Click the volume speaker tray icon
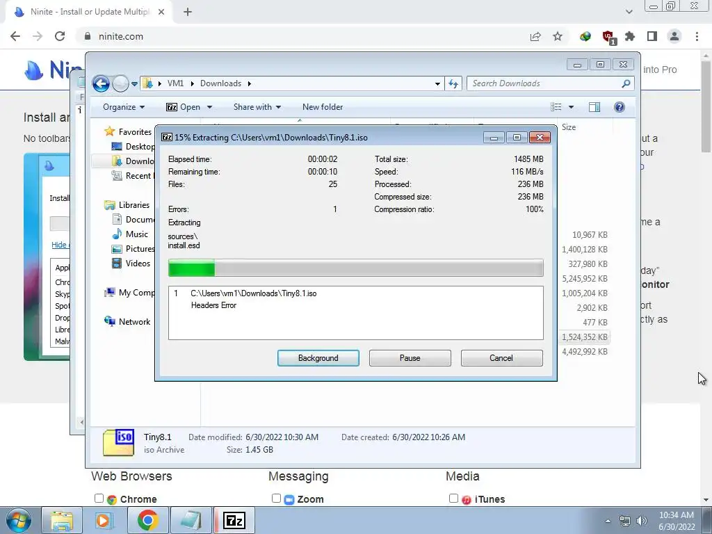Image resolution: width=712 pixels, height=534 pixels. point(642,521)
